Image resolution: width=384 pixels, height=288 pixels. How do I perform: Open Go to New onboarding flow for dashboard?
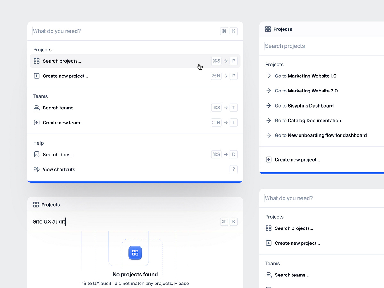point(321,135)
